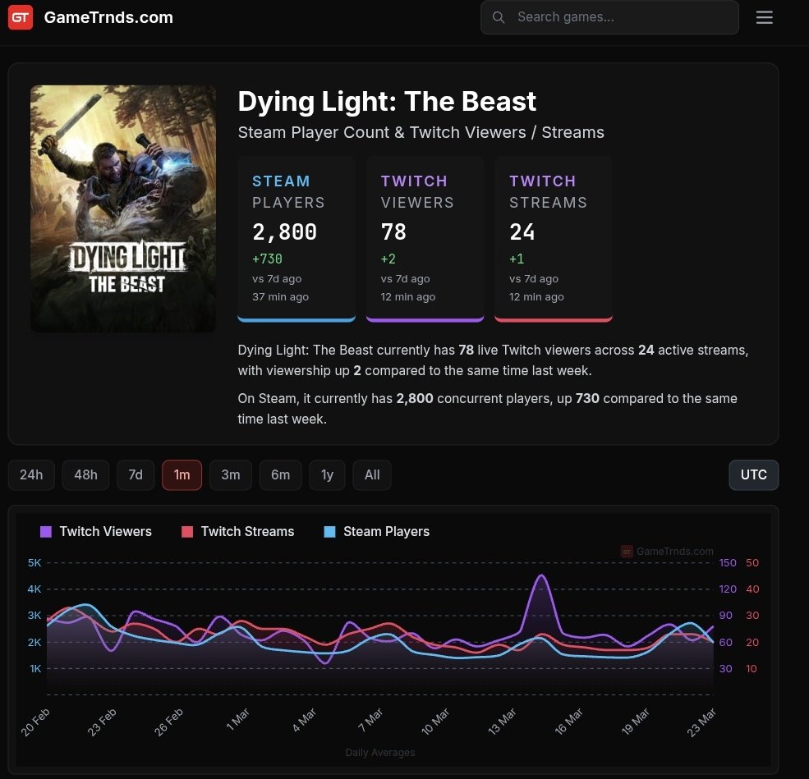The width and height of the screenshot is (809, 779).
Task: Click the '13 Mar' x-axis label
Action: [x=502, y=722]
